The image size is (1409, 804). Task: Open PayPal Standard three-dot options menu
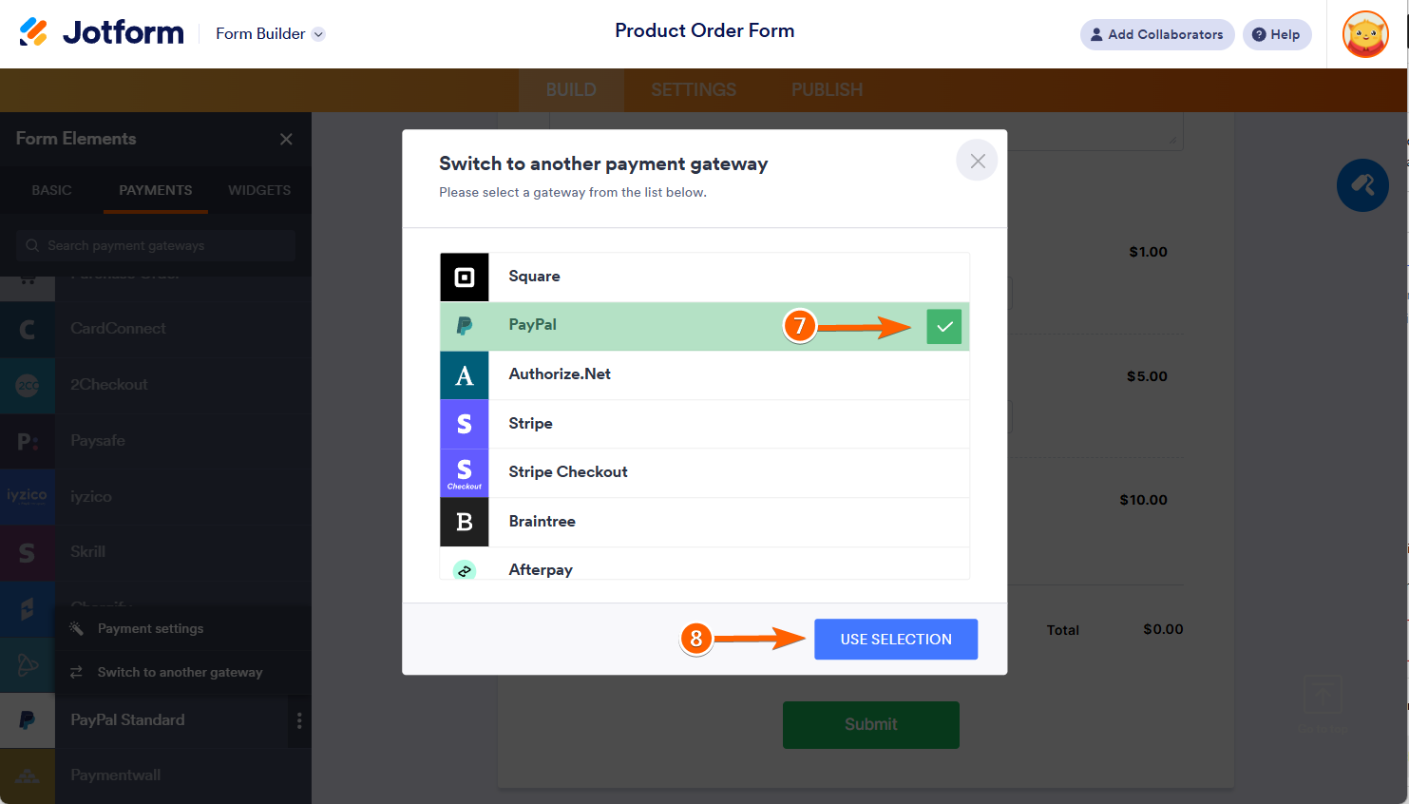[x=299, y=720]
